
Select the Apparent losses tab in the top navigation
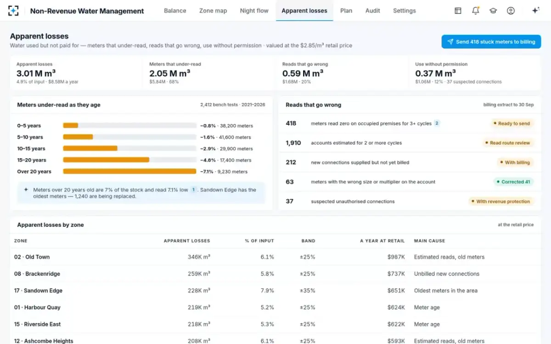click(304, 11)
